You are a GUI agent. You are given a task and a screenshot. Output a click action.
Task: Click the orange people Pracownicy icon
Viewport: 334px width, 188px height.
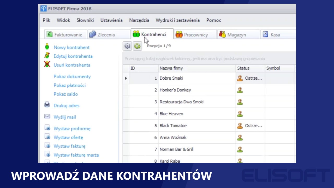point(179,34)
